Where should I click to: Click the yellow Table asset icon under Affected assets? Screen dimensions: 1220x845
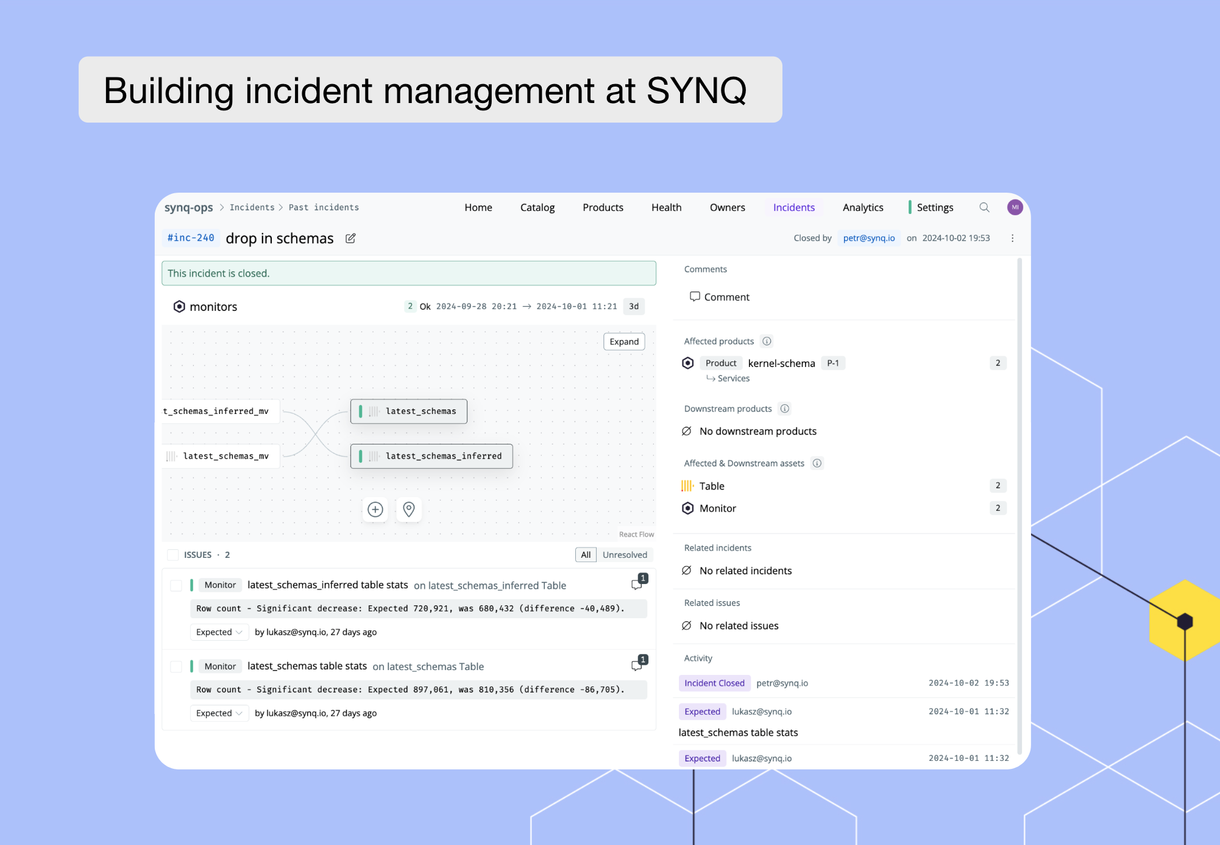point(687,486)
